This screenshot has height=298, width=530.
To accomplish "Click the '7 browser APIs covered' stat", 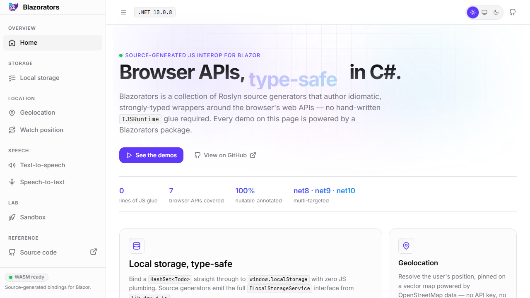I will point(196,195).
